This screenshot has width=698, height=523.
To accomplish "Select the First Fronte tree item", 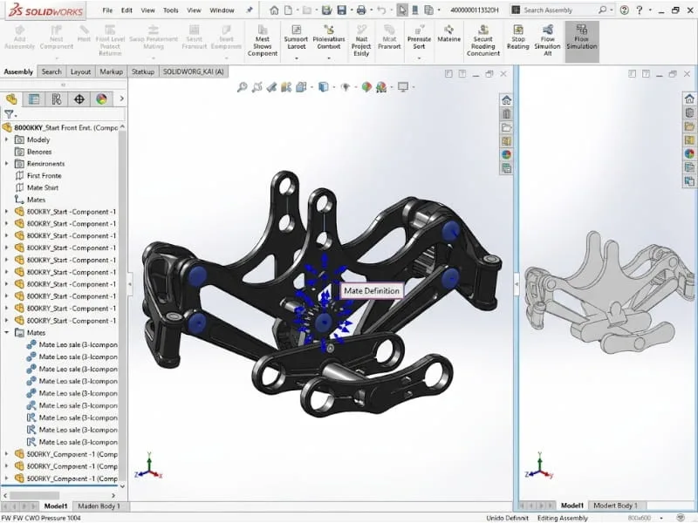I will (x=44, y=176).
